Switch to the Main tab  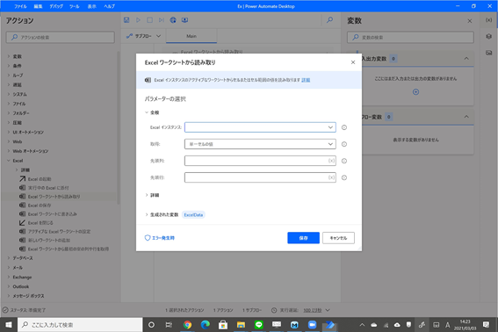pyautogui.click(x=191, y=36)
